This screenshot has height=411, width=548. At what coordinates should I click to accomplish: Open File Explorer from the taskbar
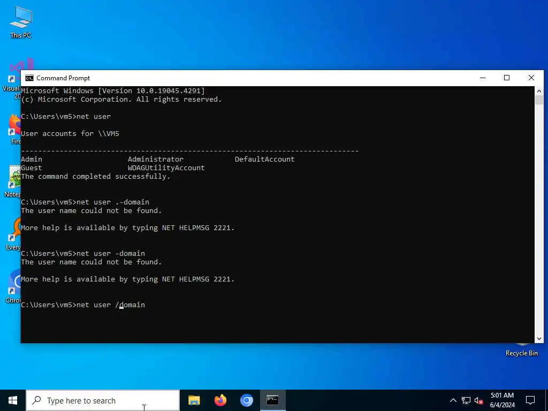tap(194, 400)
